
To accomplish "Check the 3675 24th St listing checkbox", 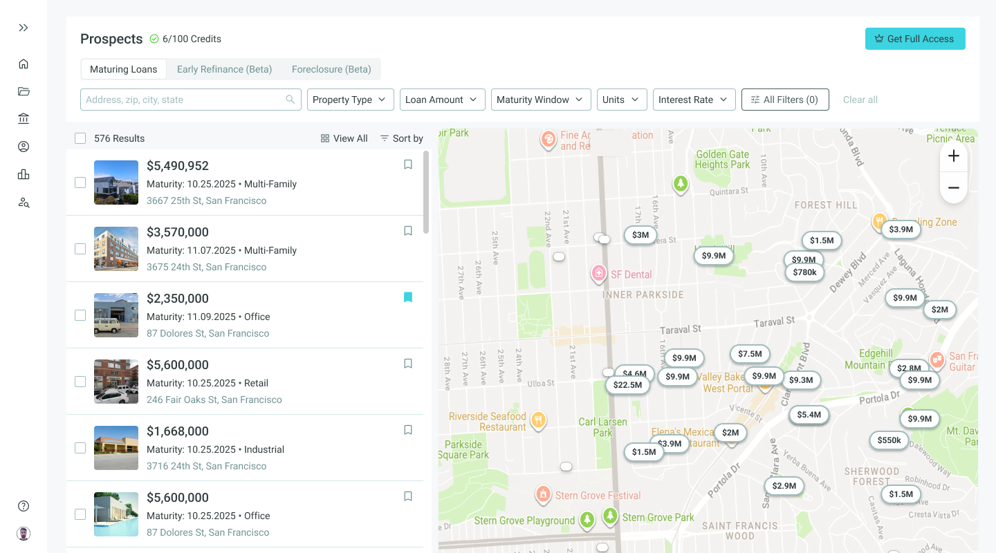I will [80, 249].
